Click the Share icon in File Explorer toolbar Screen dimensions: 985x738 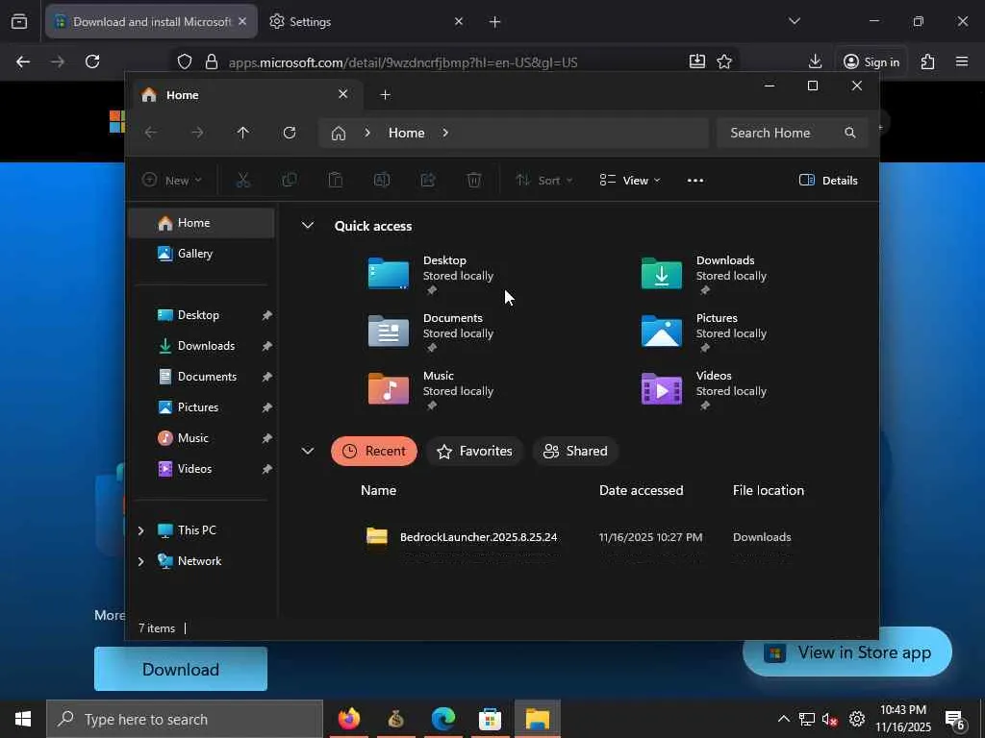[428, 180]
